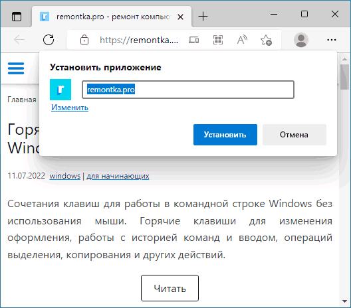Screen dimensions: 351x308
Task: Click the address bar URL
Action: [x=139, y=40]
